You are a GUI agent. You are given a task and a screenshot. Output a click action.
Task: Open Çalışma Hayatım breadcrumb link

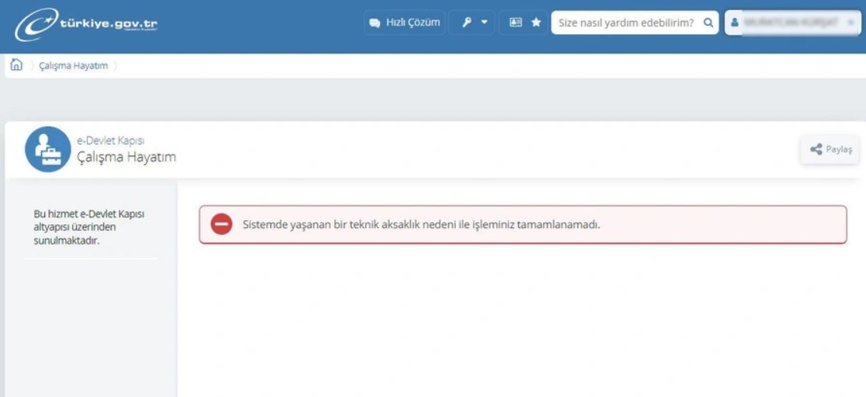tap(74, 66)
